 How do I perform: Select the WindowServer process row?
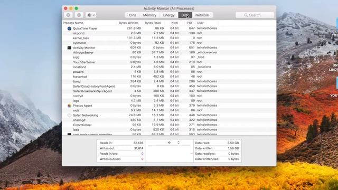pyautogui.click(x=169, y=53)
